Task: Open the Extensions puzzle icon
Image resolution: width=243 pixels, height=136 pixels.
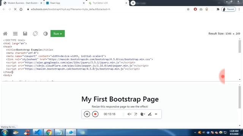Action: coord(218,9)
